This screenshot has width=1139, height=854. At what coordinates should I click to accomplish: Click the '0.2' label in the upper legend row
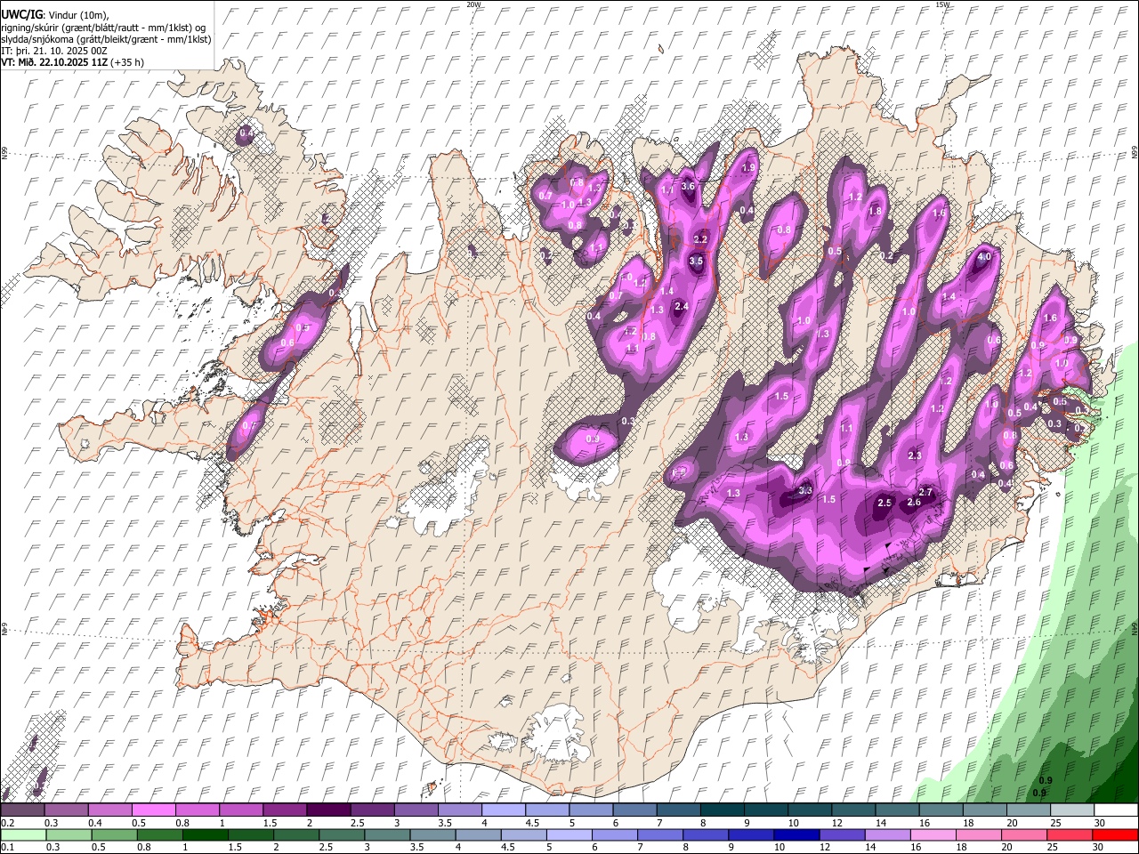pos(7,823)
